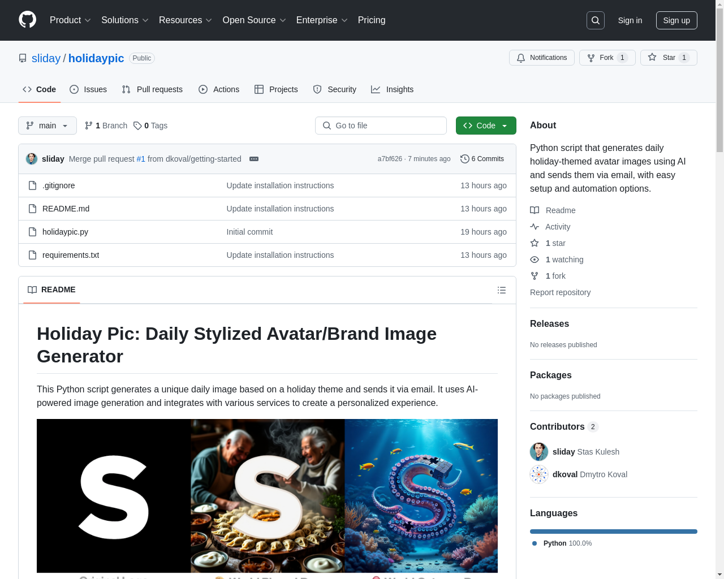Click the Python language bar

tap(614, 532)
